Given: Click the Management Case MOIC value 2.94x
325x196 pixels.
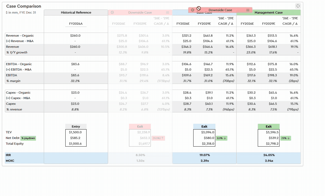Looking at the screenshot, I should click(268, 161).
